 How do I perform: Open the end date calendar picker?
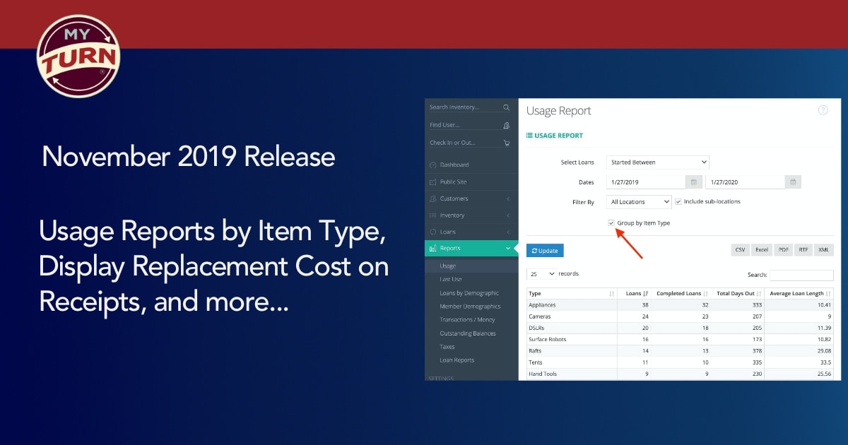click(793, 182)
